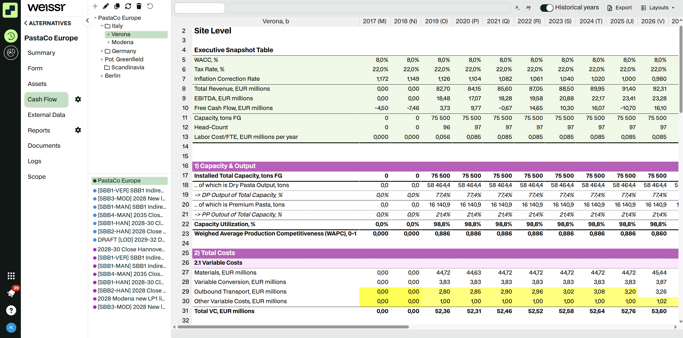Open the External Data menu item
This screenshot has width=683, height=338.
click(x=47, y=115)
